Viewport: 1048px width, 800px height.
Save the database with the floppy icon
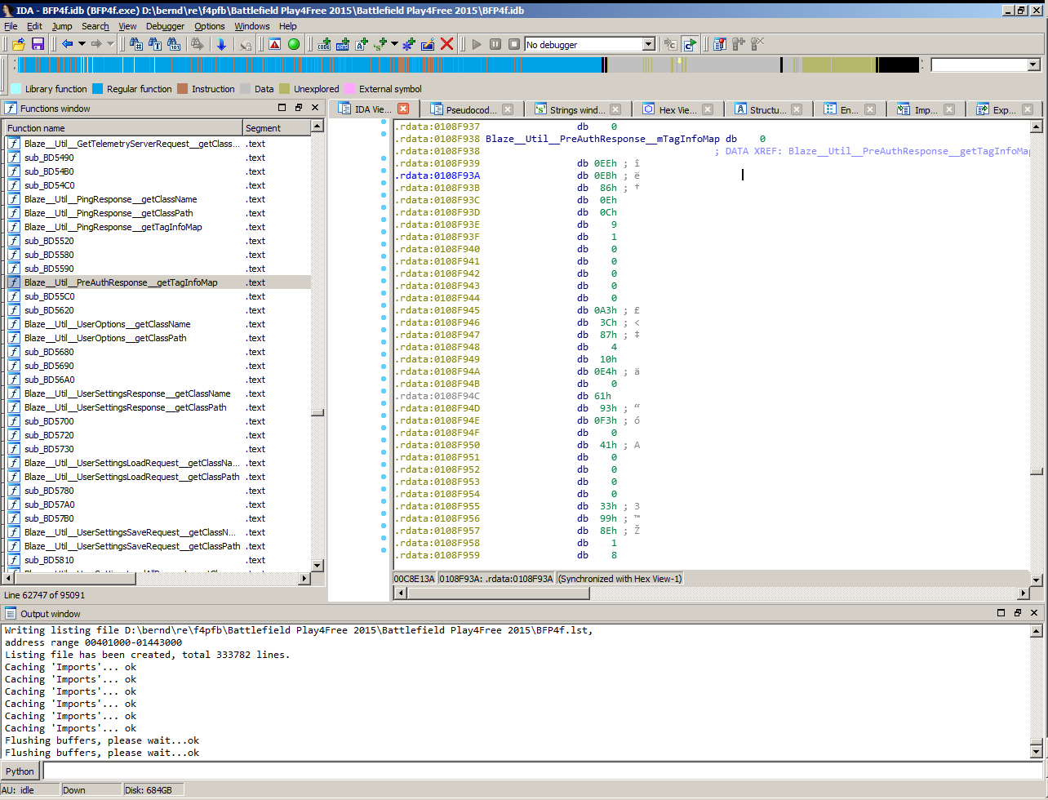[x=38, y=44]
